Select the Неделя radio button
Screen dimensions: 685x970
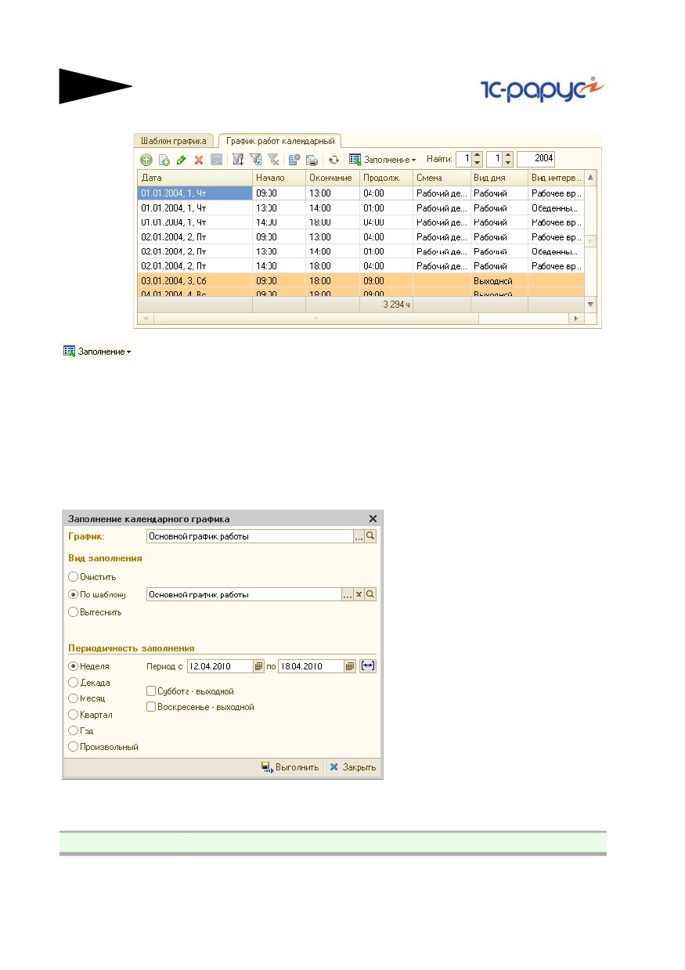[74, 666]
